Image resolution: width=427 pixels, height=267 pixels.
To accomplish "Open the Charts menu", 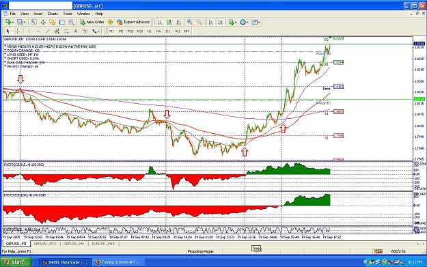I will pos(53,14).
